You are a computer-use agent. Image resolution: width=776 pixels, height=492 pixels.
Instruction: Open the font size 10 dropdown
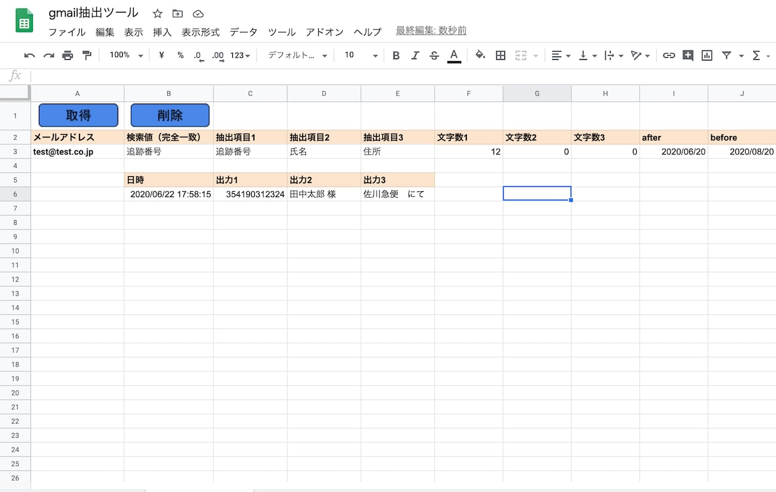pos(361,55)
